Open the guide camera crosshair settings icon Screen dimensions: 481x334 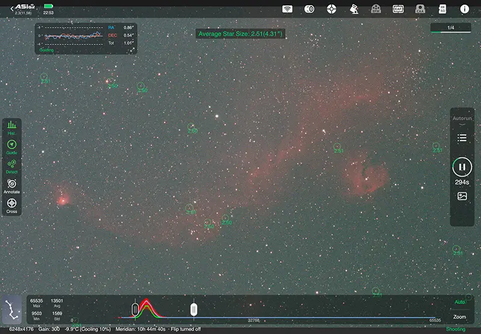pyautogui.click(x=331, y=9)
